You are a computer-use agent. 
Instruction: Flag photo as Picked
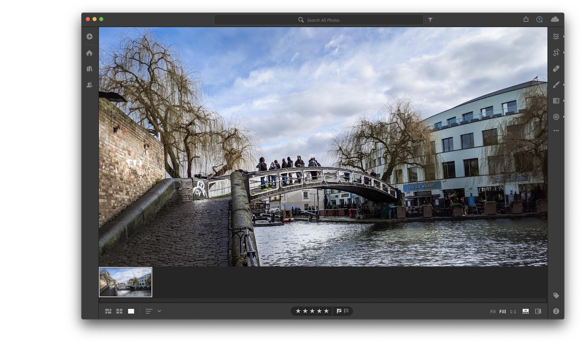point(339,311)
